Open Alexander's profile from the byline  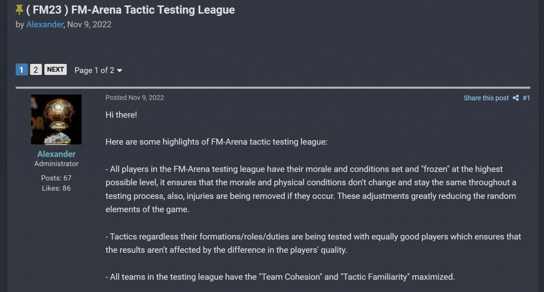pyautogui.click(x=45, y=24)
